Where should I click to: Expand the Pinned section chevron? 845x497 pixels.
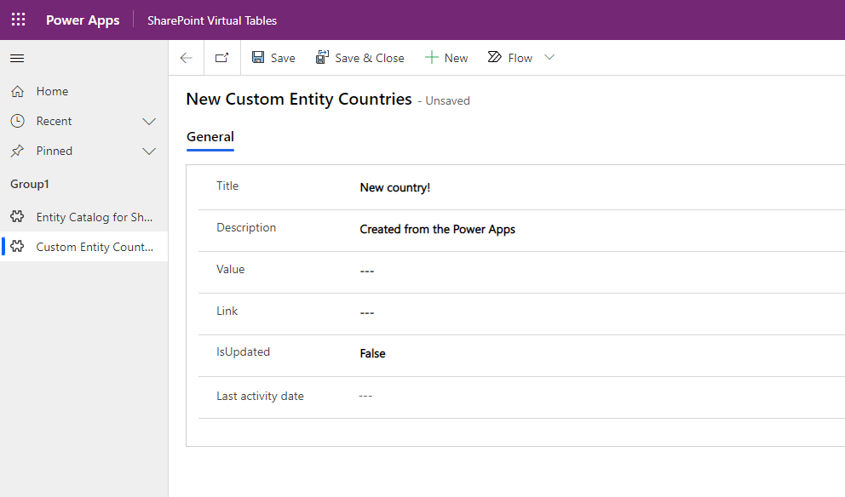149,151
